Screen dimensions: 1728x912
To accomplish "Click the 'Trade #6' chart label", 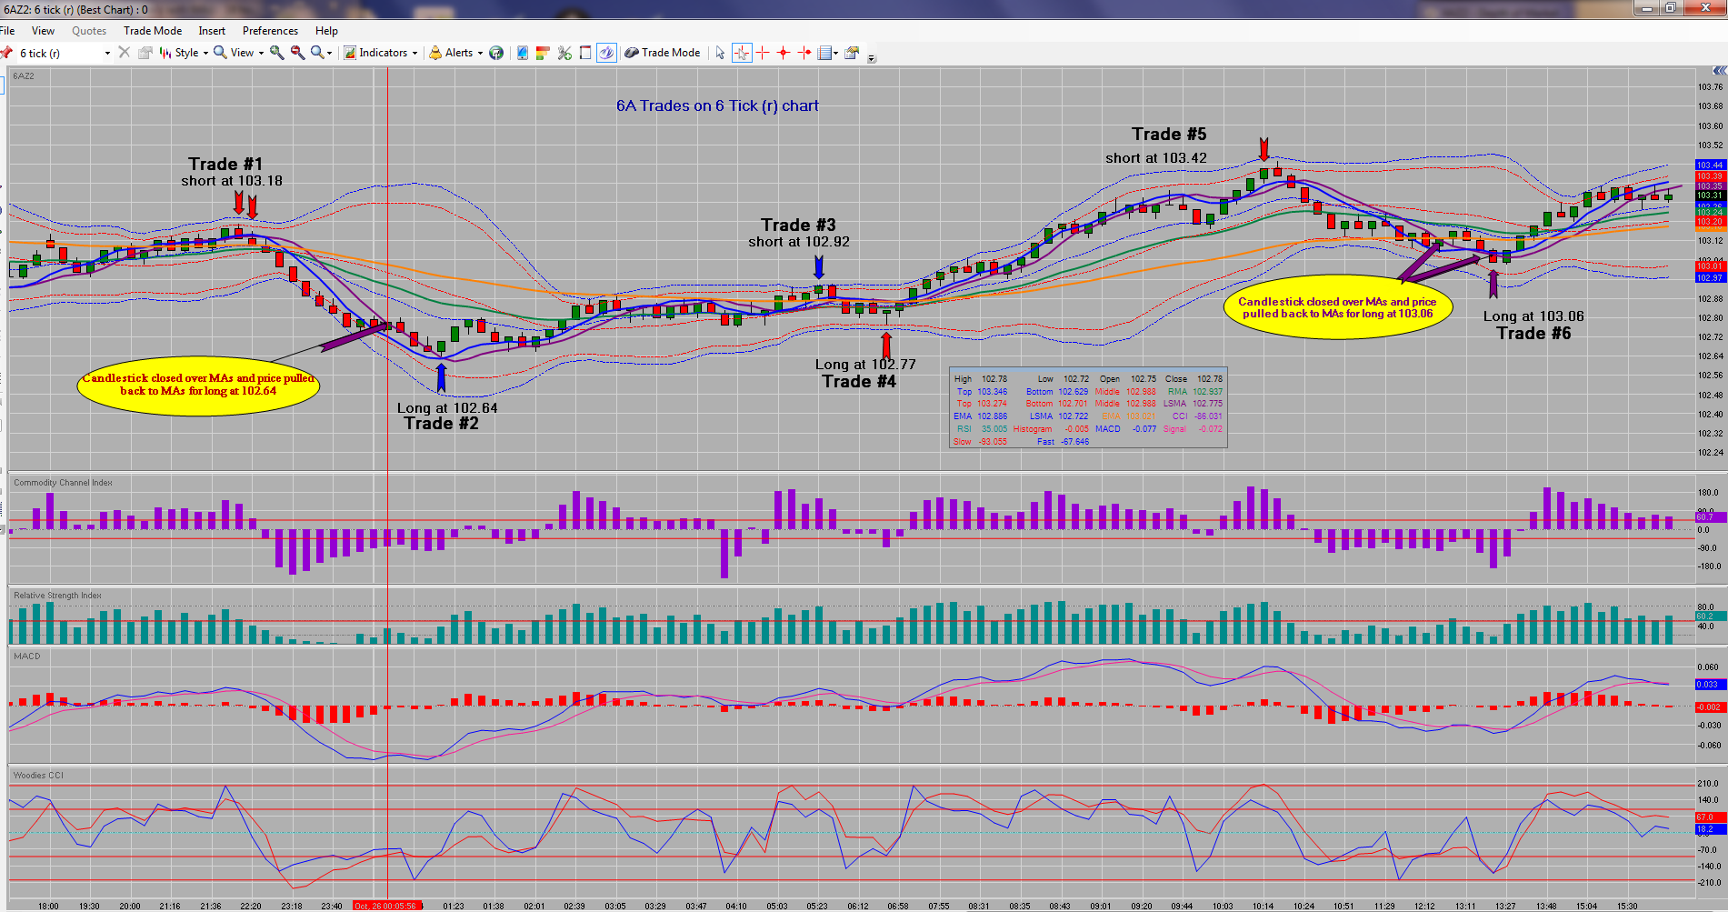I will (x=1533, y=333).
